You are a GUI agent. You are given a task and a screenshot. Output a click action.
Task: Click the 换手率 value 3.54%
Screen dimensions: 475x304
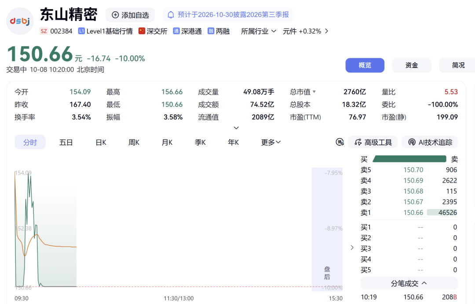81,117
